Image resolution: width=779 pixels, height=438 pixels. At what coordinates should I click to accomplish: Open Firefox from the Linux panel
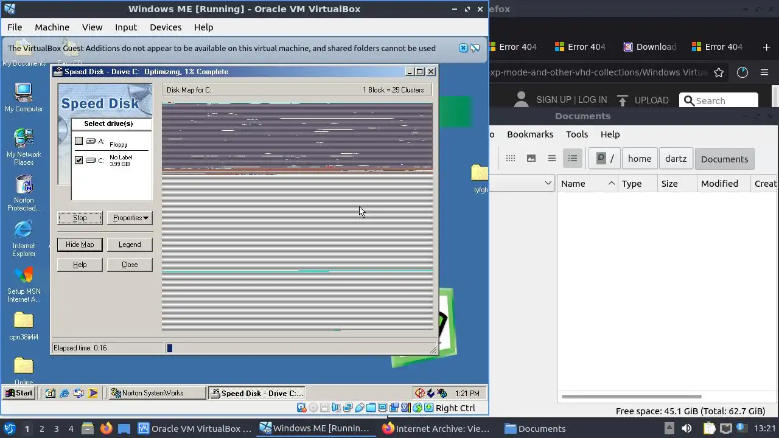(107, 428)
